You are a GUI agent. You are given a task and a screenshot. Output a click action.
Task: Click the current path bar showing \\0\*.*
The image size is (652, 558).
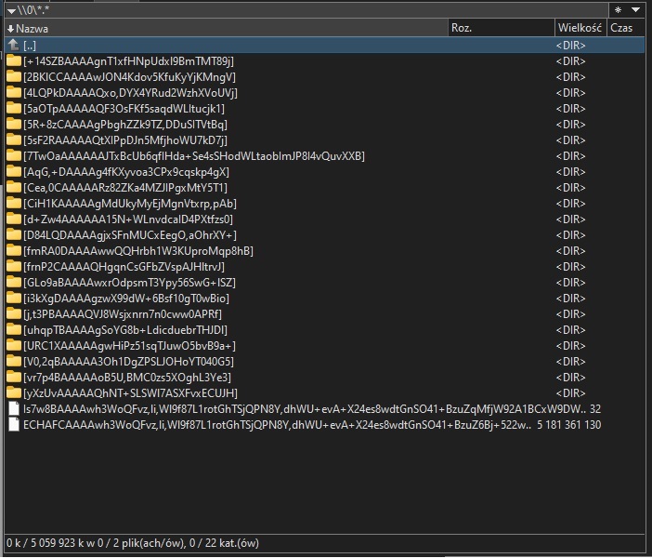[x=279, y=10]
